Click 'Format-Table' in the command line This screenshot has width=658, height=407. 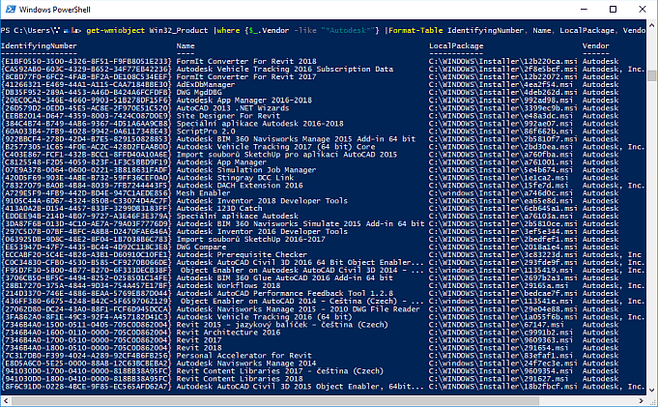pos(415,30)
